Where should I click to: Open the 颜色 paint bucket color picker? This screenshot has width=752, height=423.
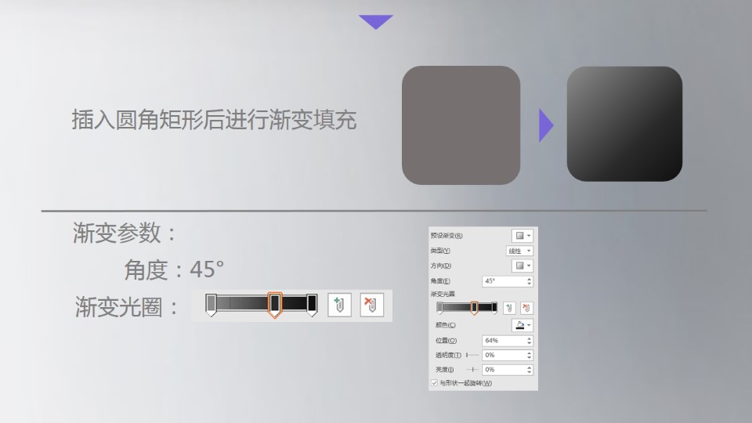click(x=522, y=325)
